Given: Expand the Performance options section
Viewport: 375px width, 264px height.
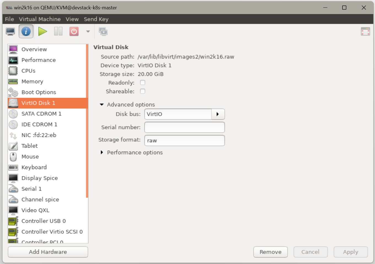Looking at the screenshot, I should pyautogui.click(x=102, y=152).
